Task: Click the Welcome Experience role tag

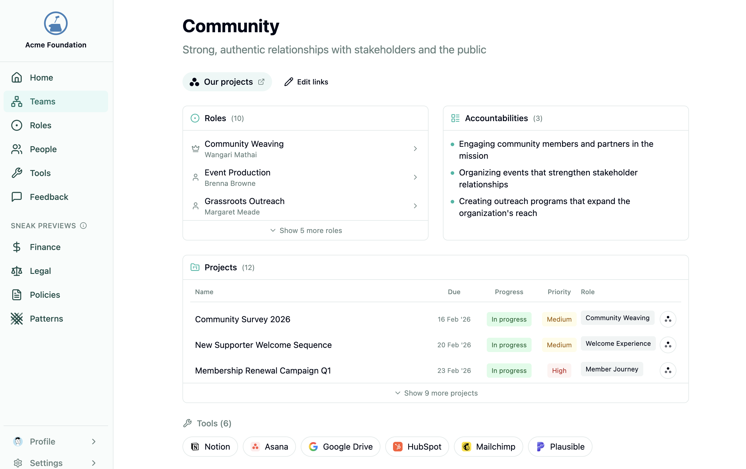Action: (618, 343)
